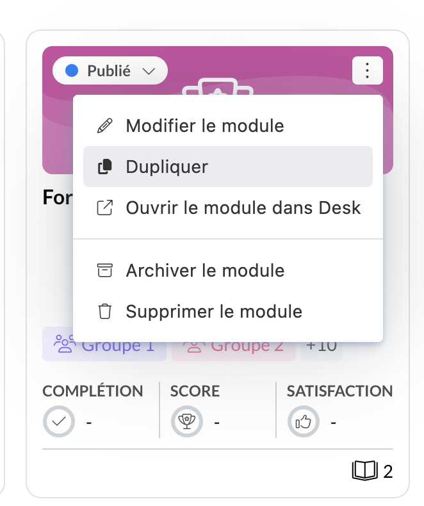Select Modifier le module menu entry
The height and width of the screenshot is (506, 424).
pyautogui.click(x=205, y=126)
